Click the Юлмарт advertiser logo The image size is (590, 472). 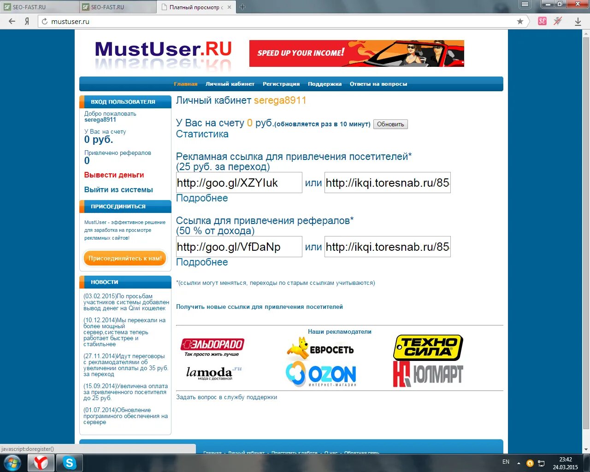pos(428,374)
